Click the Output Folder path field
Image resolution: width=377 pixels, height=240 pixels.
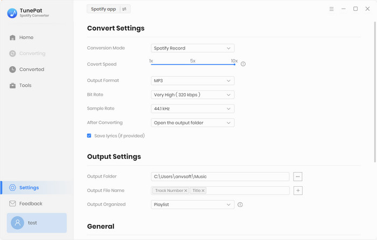(x=220, y=177)
